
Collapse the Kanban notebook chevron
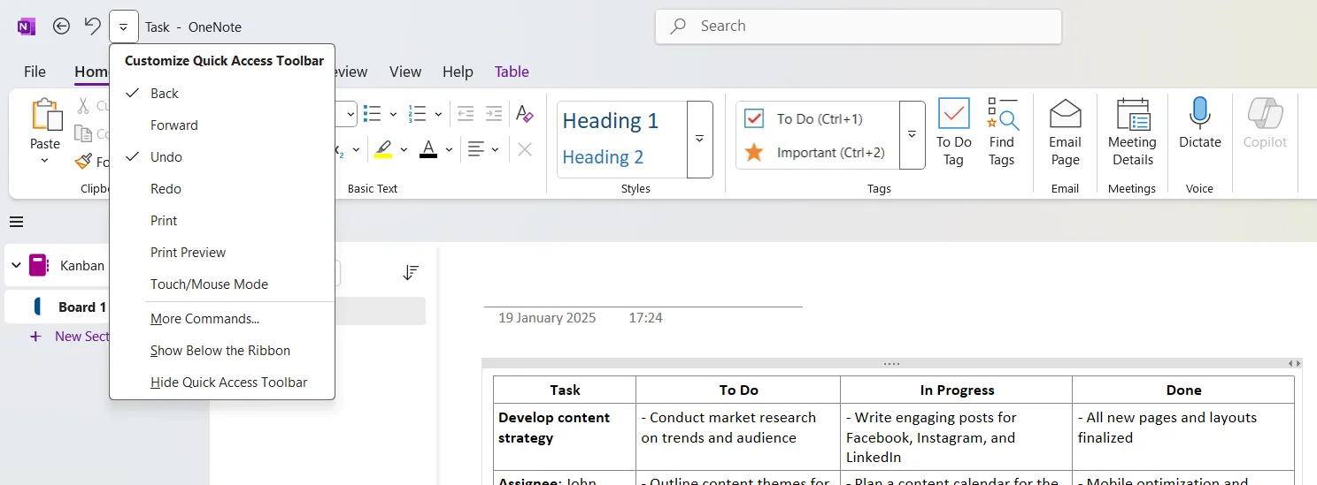tap(16, 265)
